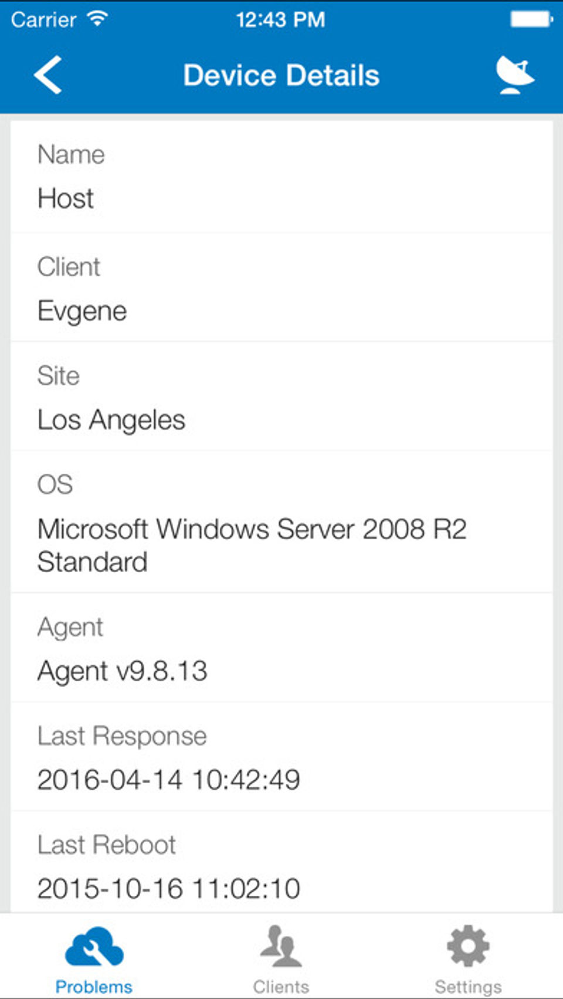Tap the battery indicator icon
The image size is (563, 999).
tap(531, 19)
